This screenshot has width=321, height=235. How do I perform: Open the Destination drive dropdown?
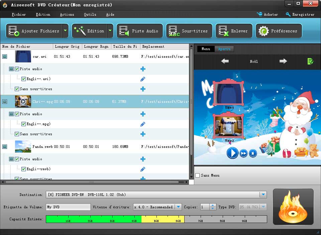(263, 195)
